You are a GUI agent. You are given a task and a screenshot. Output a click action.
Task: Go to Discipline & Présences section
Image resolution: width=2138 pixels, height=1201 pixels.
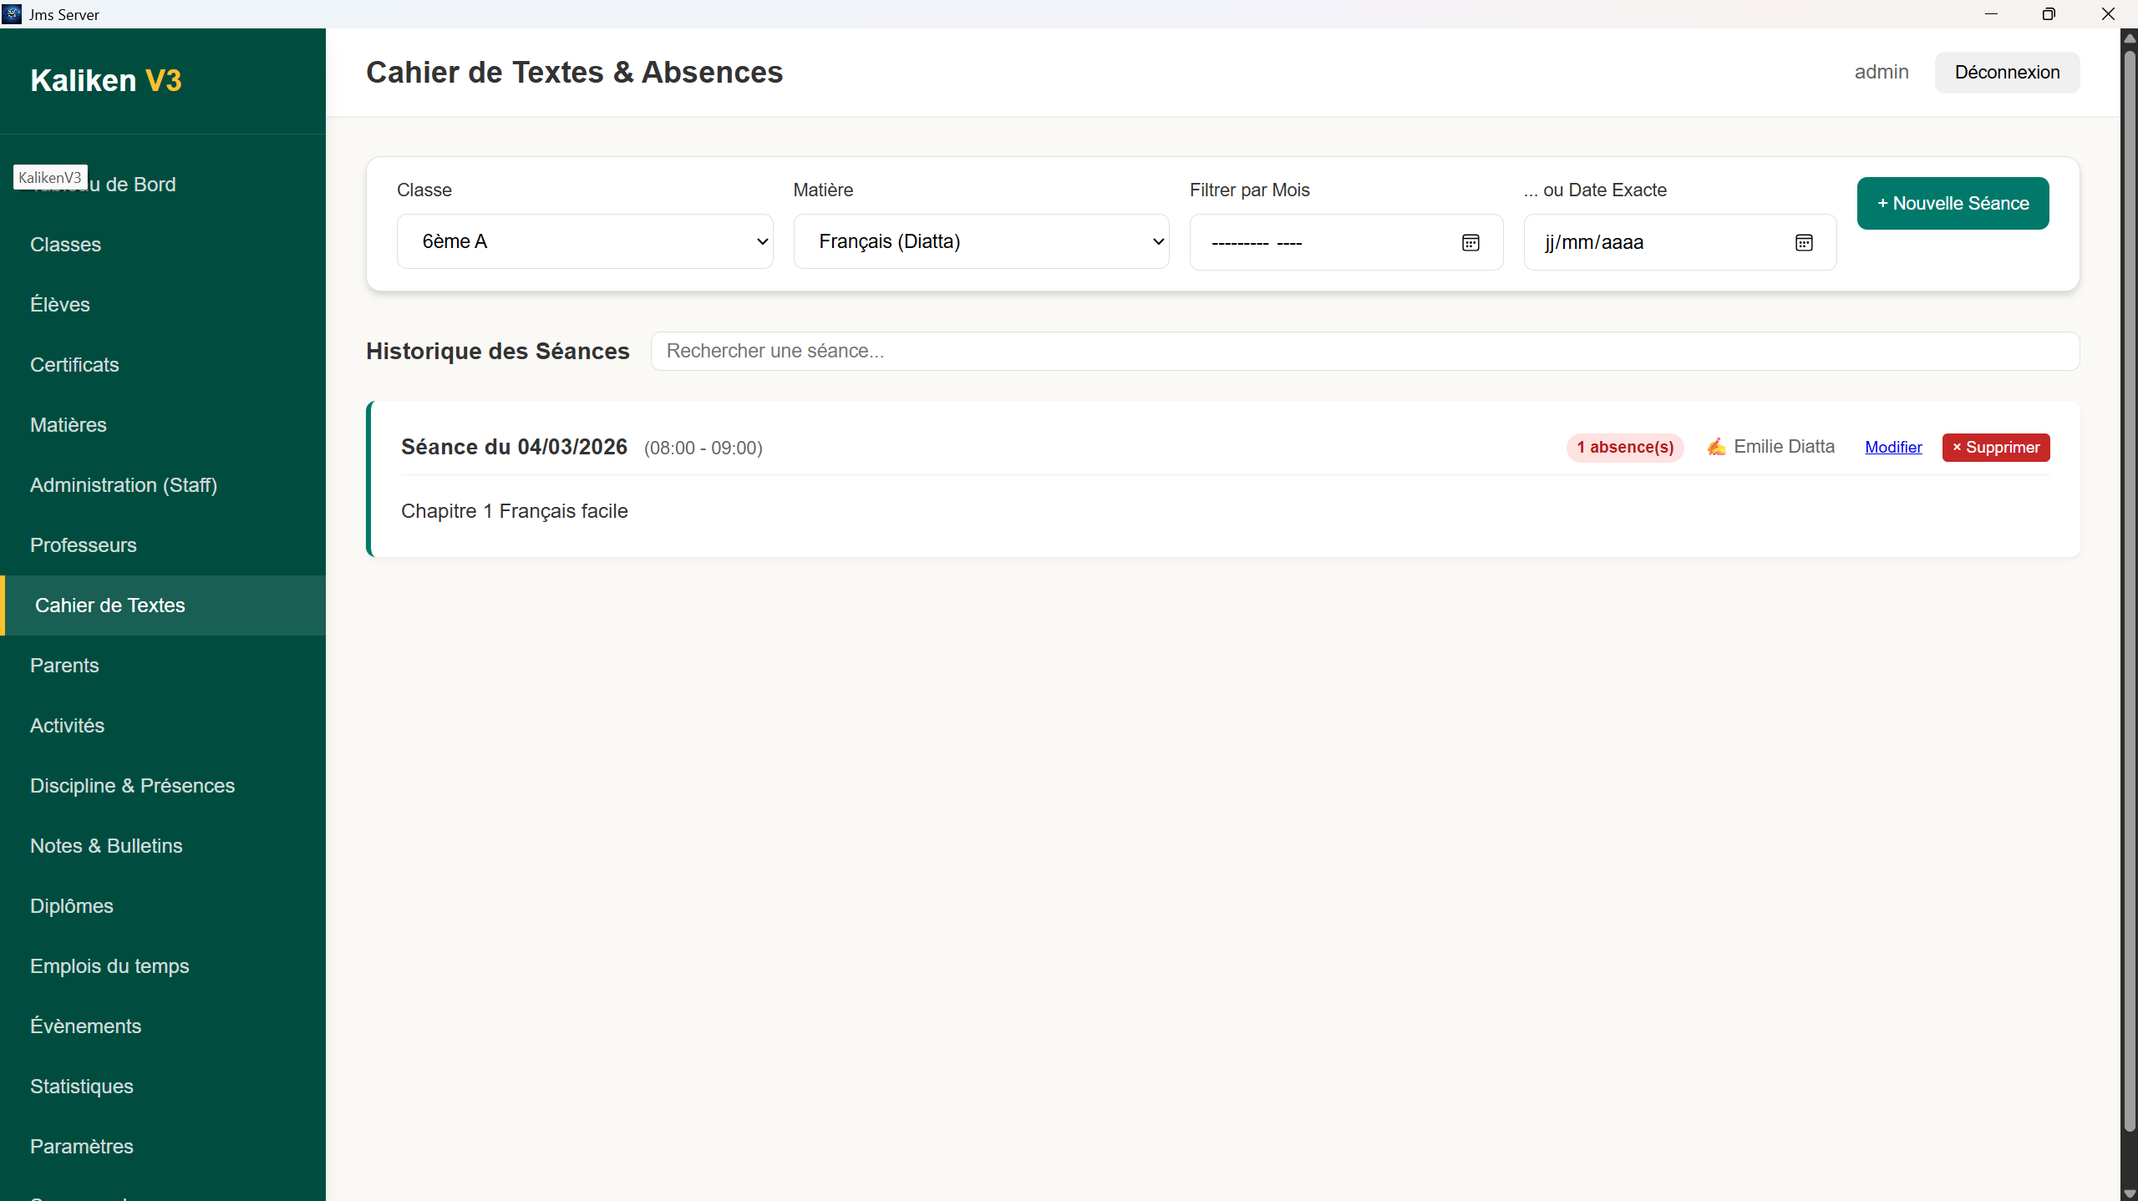click(x=132, y=785)
